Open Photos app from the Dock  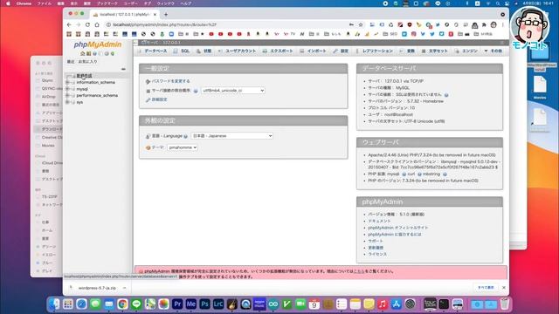tap(163, 304)
